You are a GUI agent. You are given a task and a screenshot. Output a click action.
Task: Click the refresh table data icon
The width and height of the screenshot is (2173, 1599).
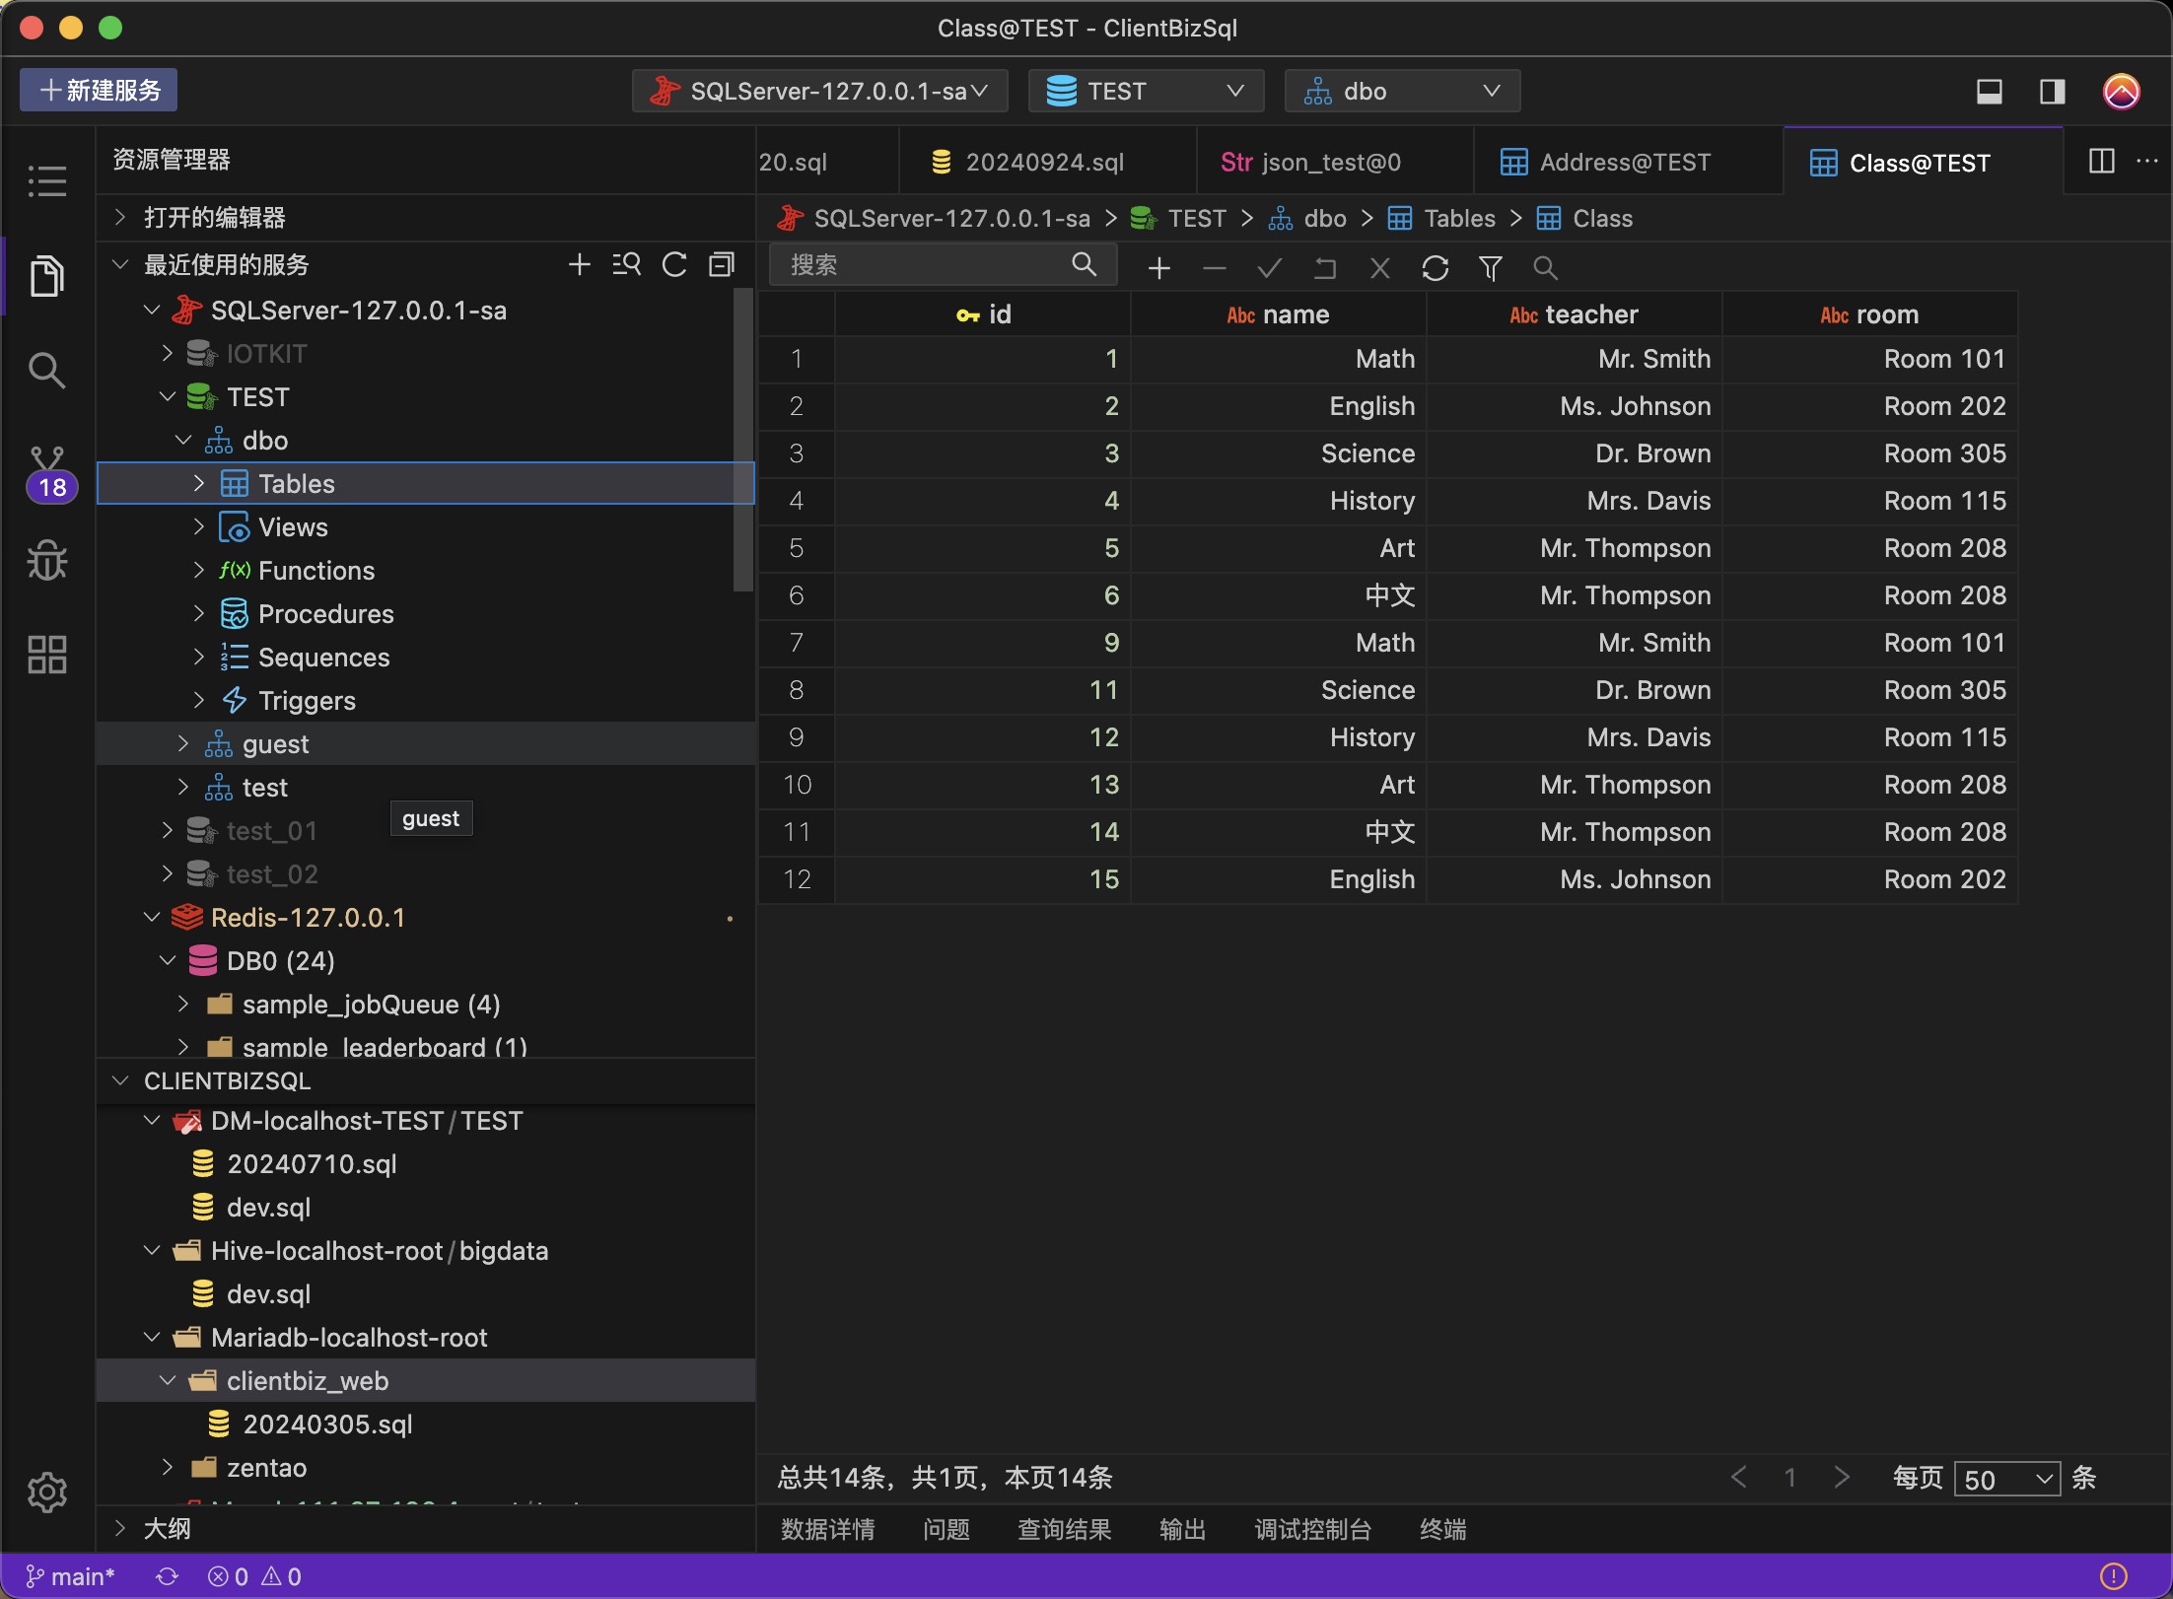pos(1435,268)
